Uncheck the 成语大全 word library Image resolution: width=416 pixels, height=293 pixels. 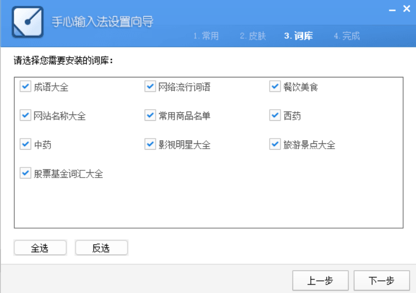tap(25, 87)
